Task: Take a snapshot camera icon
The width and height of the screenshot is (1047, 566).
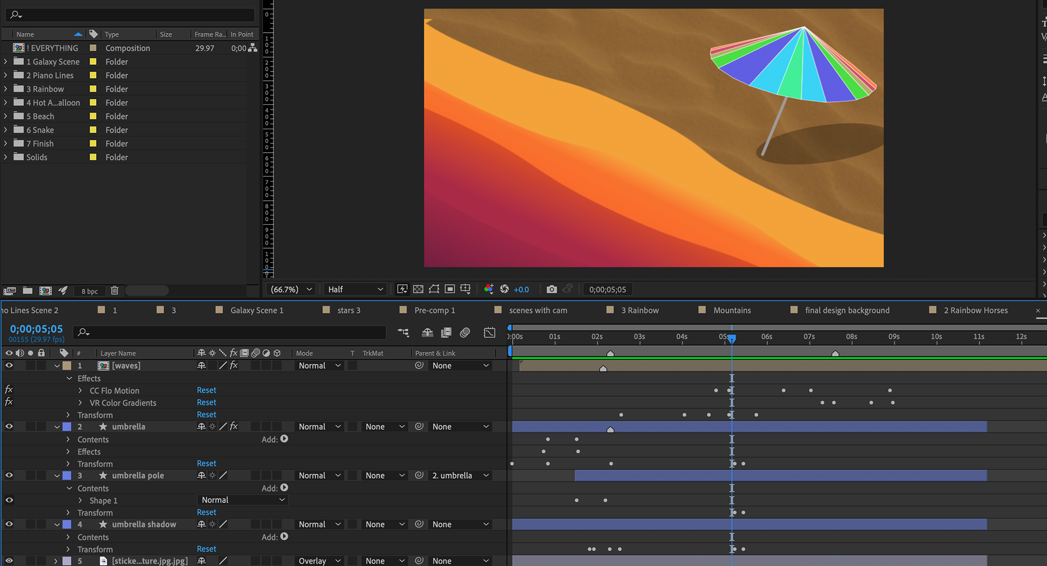Action: [552, 289]
